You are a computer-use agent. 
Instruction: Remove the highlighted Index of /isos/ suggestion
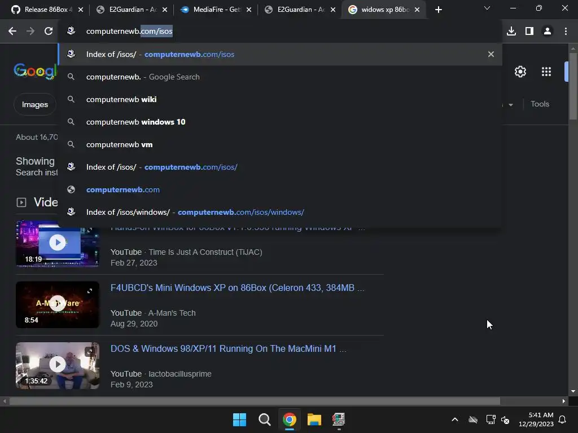(x=491, y=54)
